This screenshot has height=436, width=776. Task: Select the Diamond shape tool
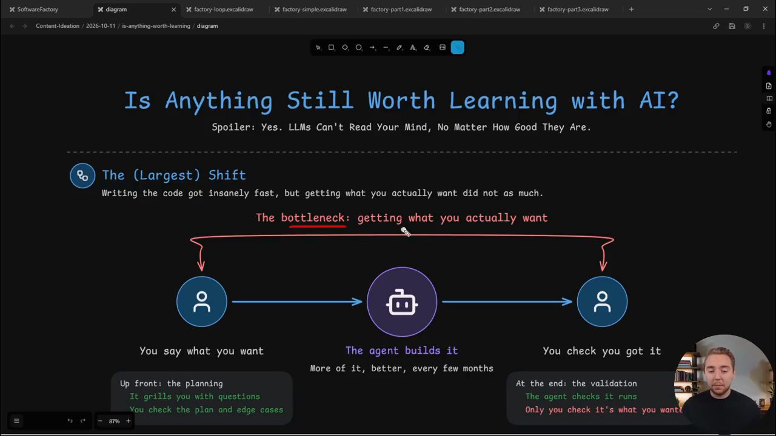[345, 47]
